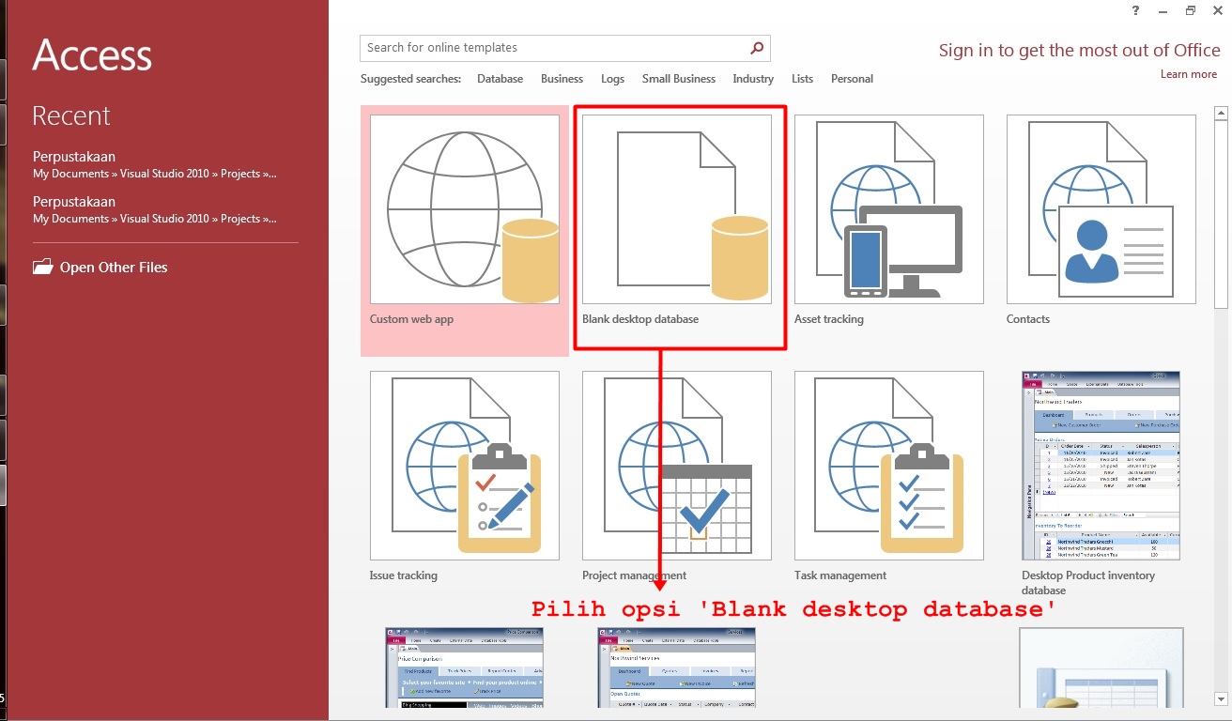Select the Small Business suggested search
Screen dimensions: 1232x721
[x=679, y=79]
